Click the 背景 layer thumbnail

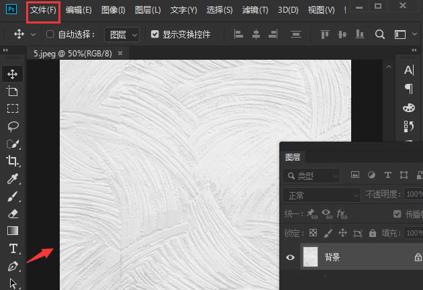tap(310, 257)
